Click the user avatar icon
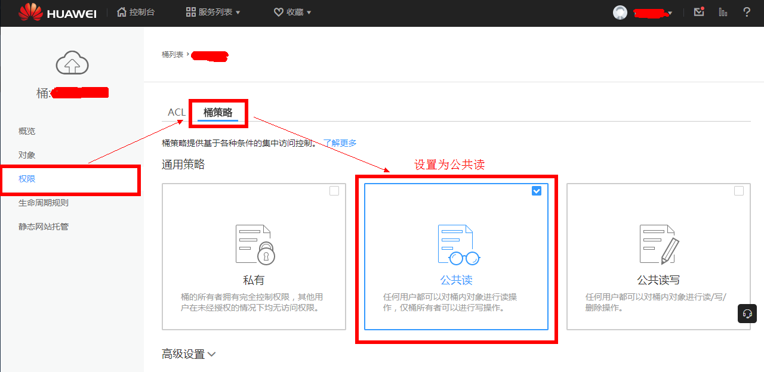This screenshot has width=764, height=372. coord(620,13)
